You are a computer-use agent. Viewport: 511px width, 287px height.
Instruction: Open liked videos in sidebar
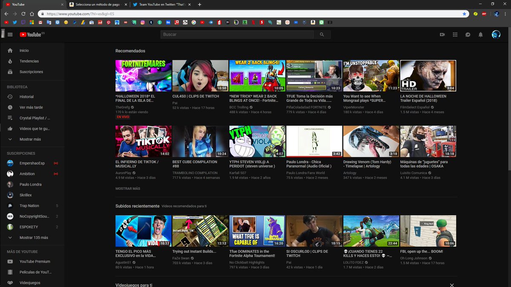pyautogui.click(x=32, y=128)
